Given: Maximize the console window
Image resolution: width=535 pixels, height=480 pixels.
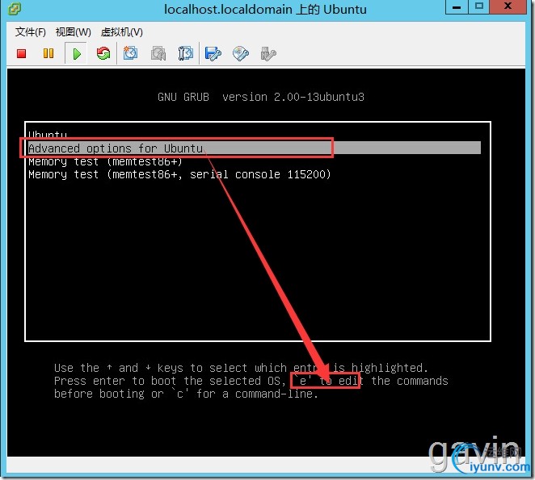Looking at the screenshot, I should pos(478,6).
